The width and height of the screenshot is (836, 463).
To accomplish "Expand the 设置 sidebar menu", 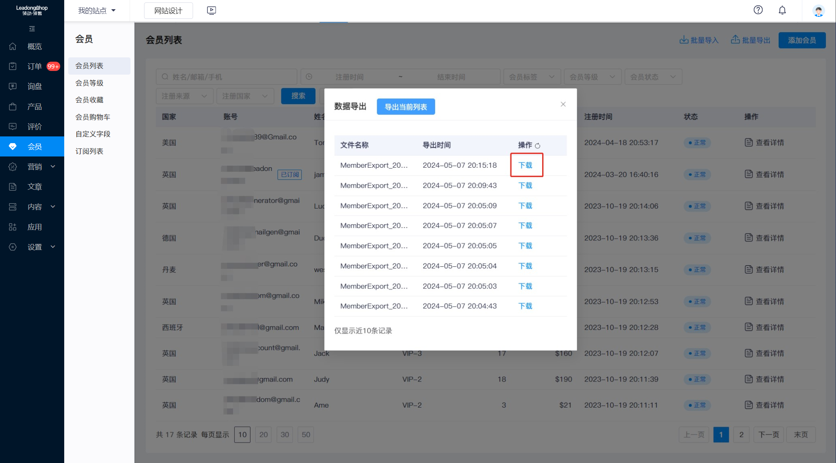I will [x=34, y=247].
